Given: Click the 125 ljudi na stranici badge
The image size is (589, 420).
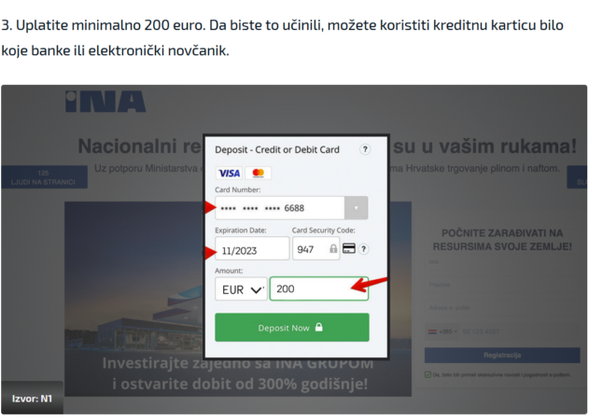Looking at the screenshot, I should [x=44, y=177].
